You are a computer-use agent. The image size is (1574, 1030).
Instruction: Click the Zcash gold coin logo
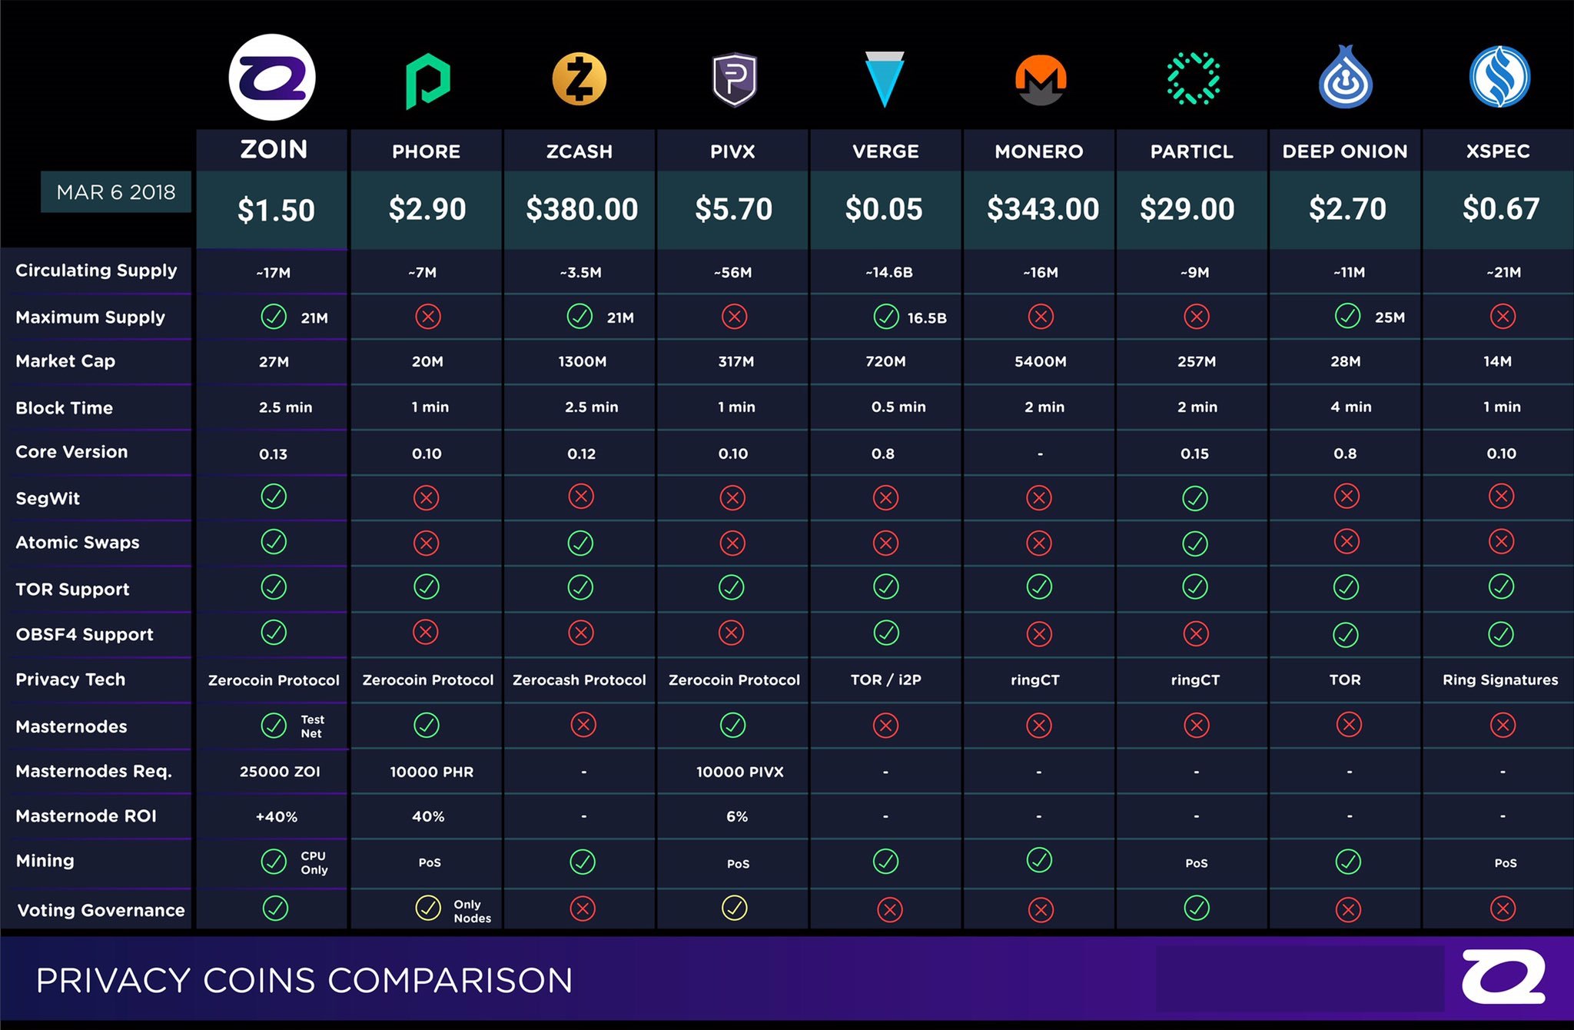(579, 79)
